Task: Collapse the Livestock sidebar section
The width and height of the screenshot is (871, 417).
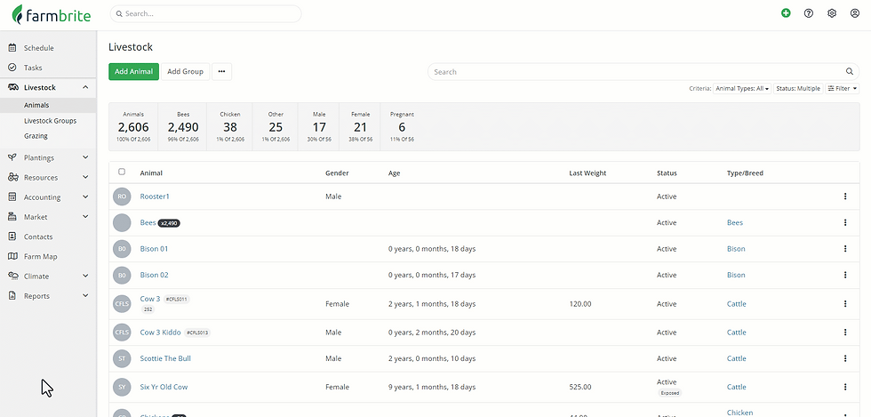Action: click(x=85, y=87)
